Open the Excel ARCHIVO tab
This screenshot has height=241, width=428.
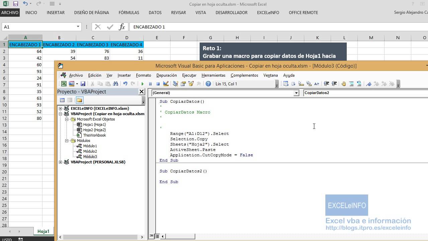[x=10, y=13]
